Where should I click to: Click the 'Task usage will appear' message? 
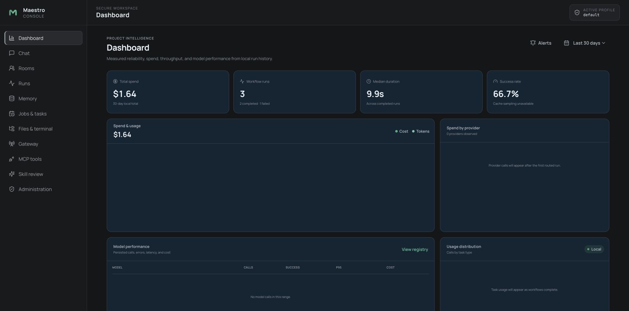524,290
